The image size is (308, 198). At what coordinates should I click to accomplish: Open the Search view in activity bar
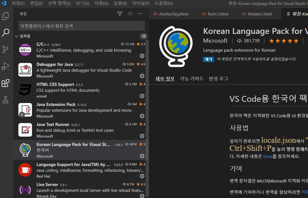click(x=5, y=33)
